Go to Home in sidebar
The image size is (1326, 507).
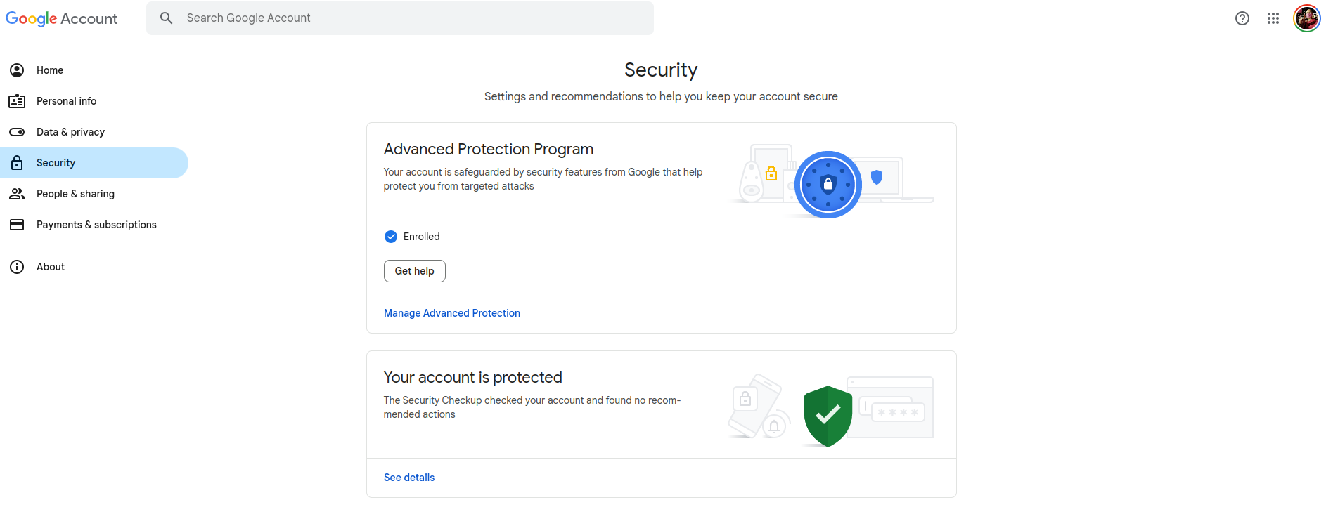94,70
